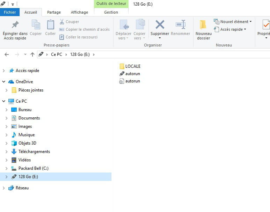Click the Couper scissors icon
The width and height of the screenshot is (270, 212).
62,22
